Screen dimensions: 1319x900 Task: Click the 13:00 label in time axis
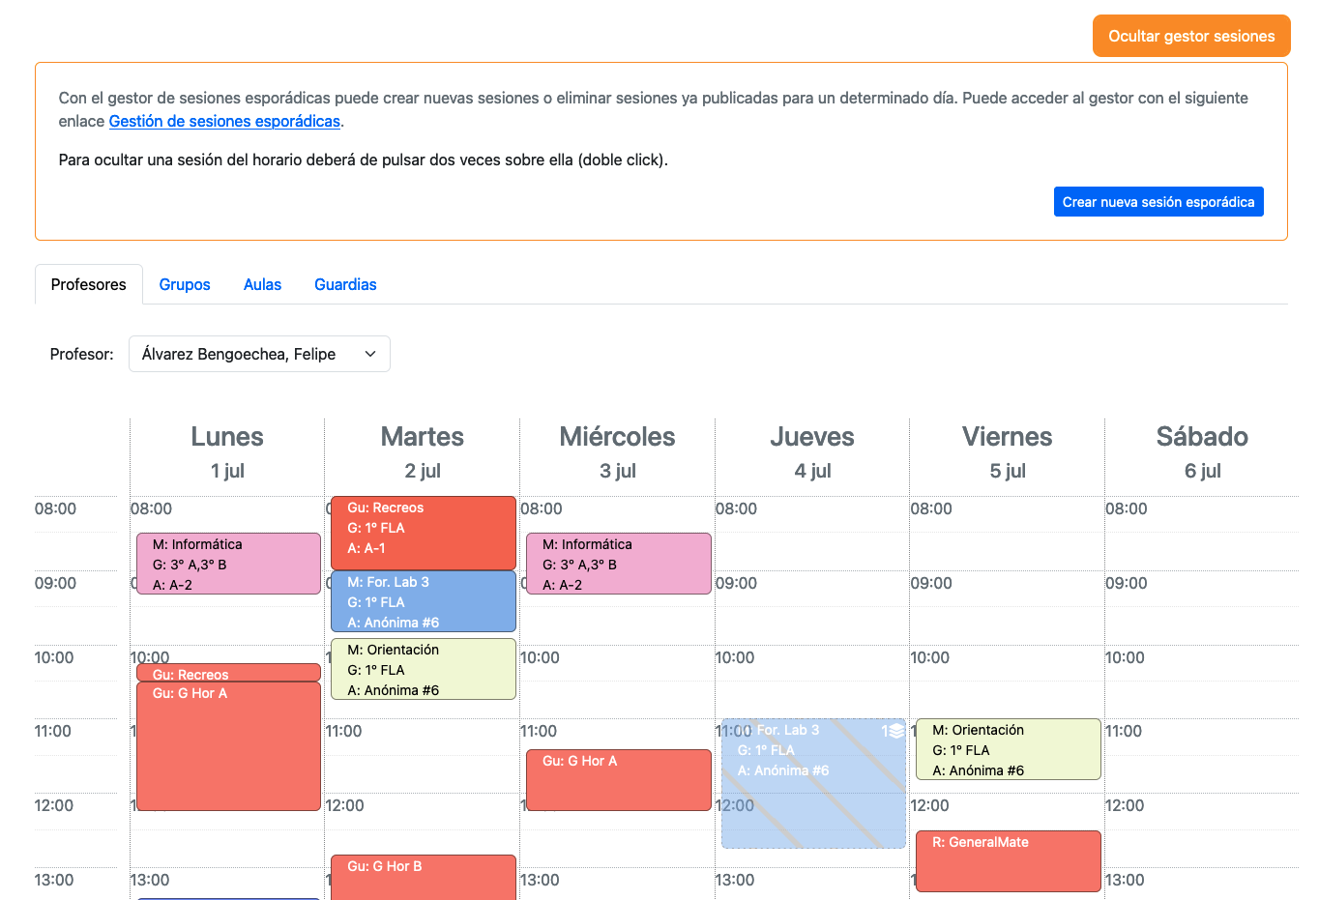[x=54, y=880]
